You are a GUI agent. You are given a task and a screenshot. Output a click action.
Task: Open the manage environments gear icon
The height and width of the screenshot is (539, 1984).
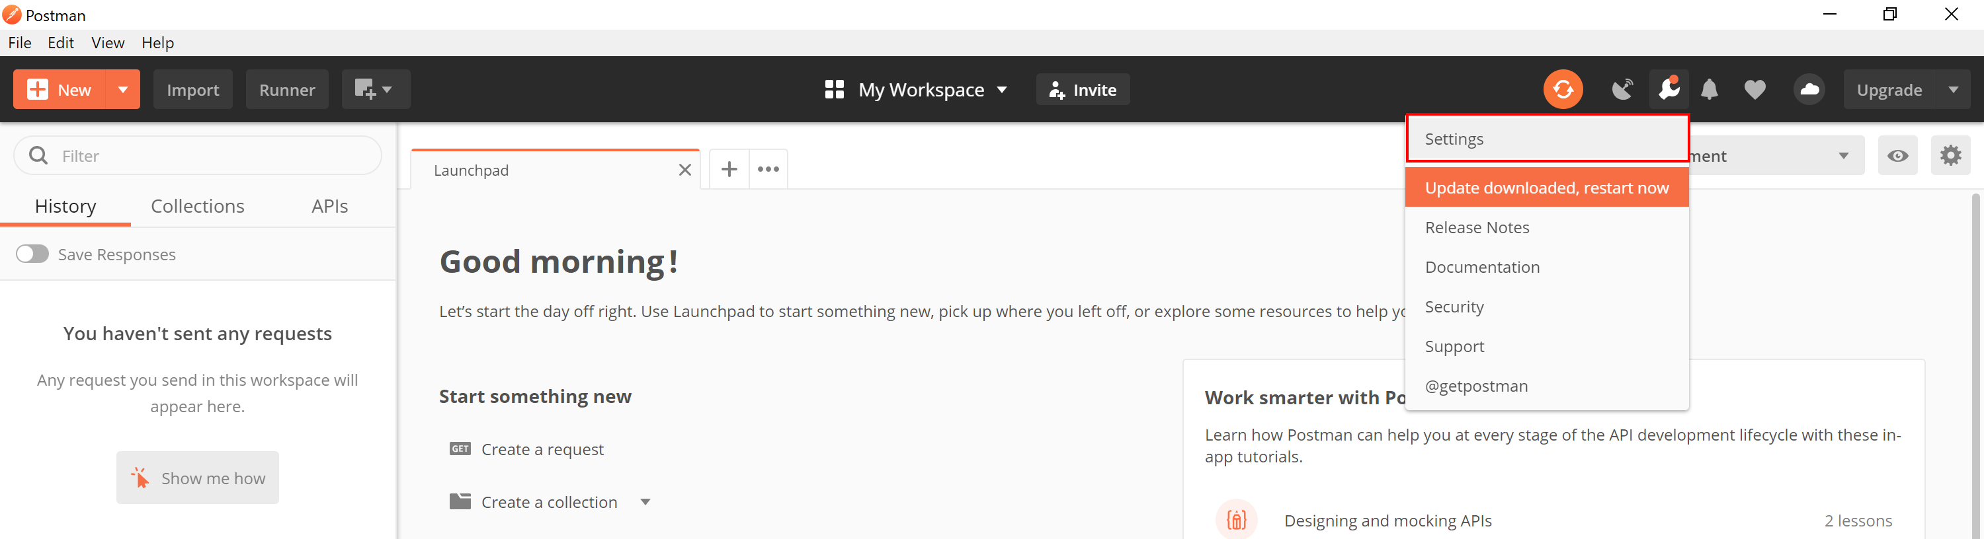coord(1950,156)
